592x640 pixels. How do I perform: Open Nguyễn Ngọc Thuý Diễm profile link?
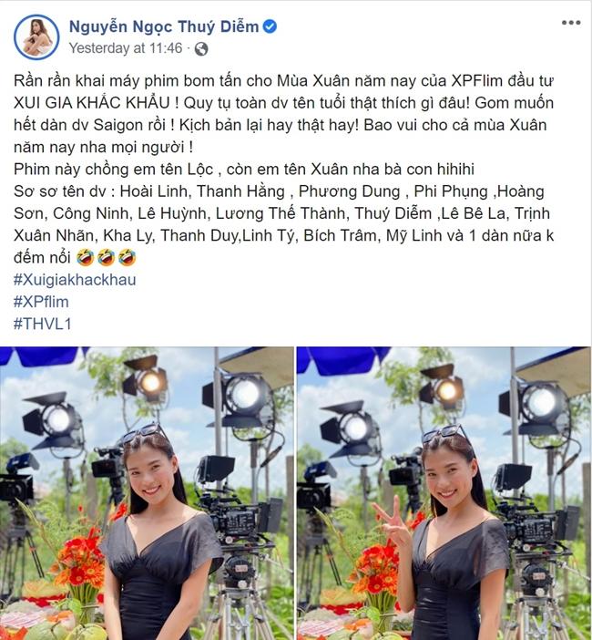click(164, 26)
